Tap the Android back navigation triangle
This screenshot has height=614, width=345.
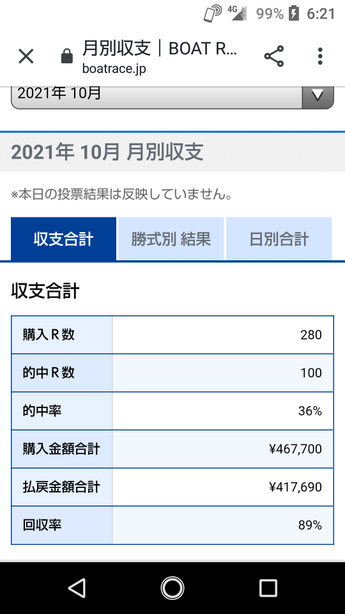[77, 588]
